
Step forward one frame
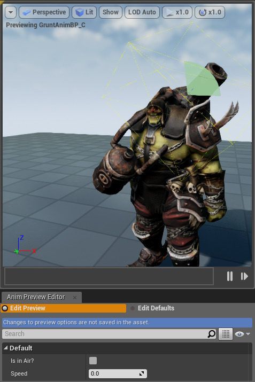(244, 276)
